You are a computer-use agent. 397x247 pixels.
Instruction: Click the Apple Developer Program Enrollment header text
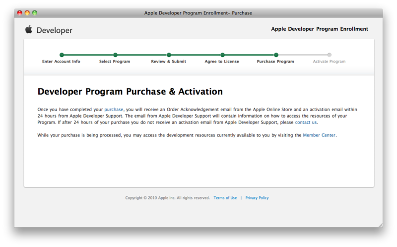pyautogui.click(x=320, y=29)
